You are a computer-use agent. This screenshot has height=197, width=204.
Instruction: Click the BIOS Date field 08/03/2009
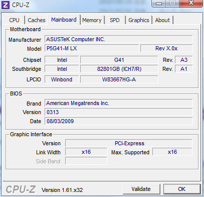click(118, 121)
